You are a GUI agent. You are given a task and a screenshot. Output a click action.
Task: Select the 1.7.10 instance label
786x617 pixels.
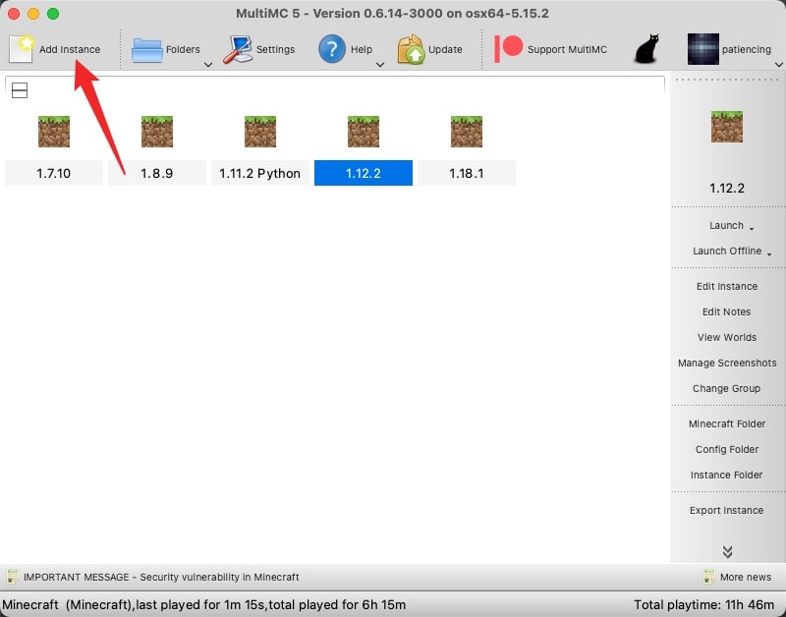point(54,174)
